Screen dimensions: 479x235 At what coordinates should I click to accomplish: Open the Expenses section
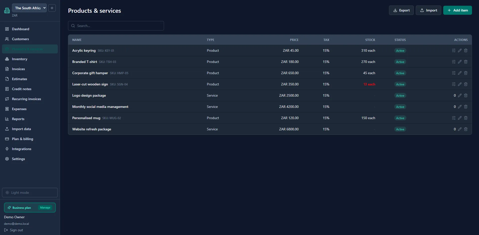tap(30, 109)
